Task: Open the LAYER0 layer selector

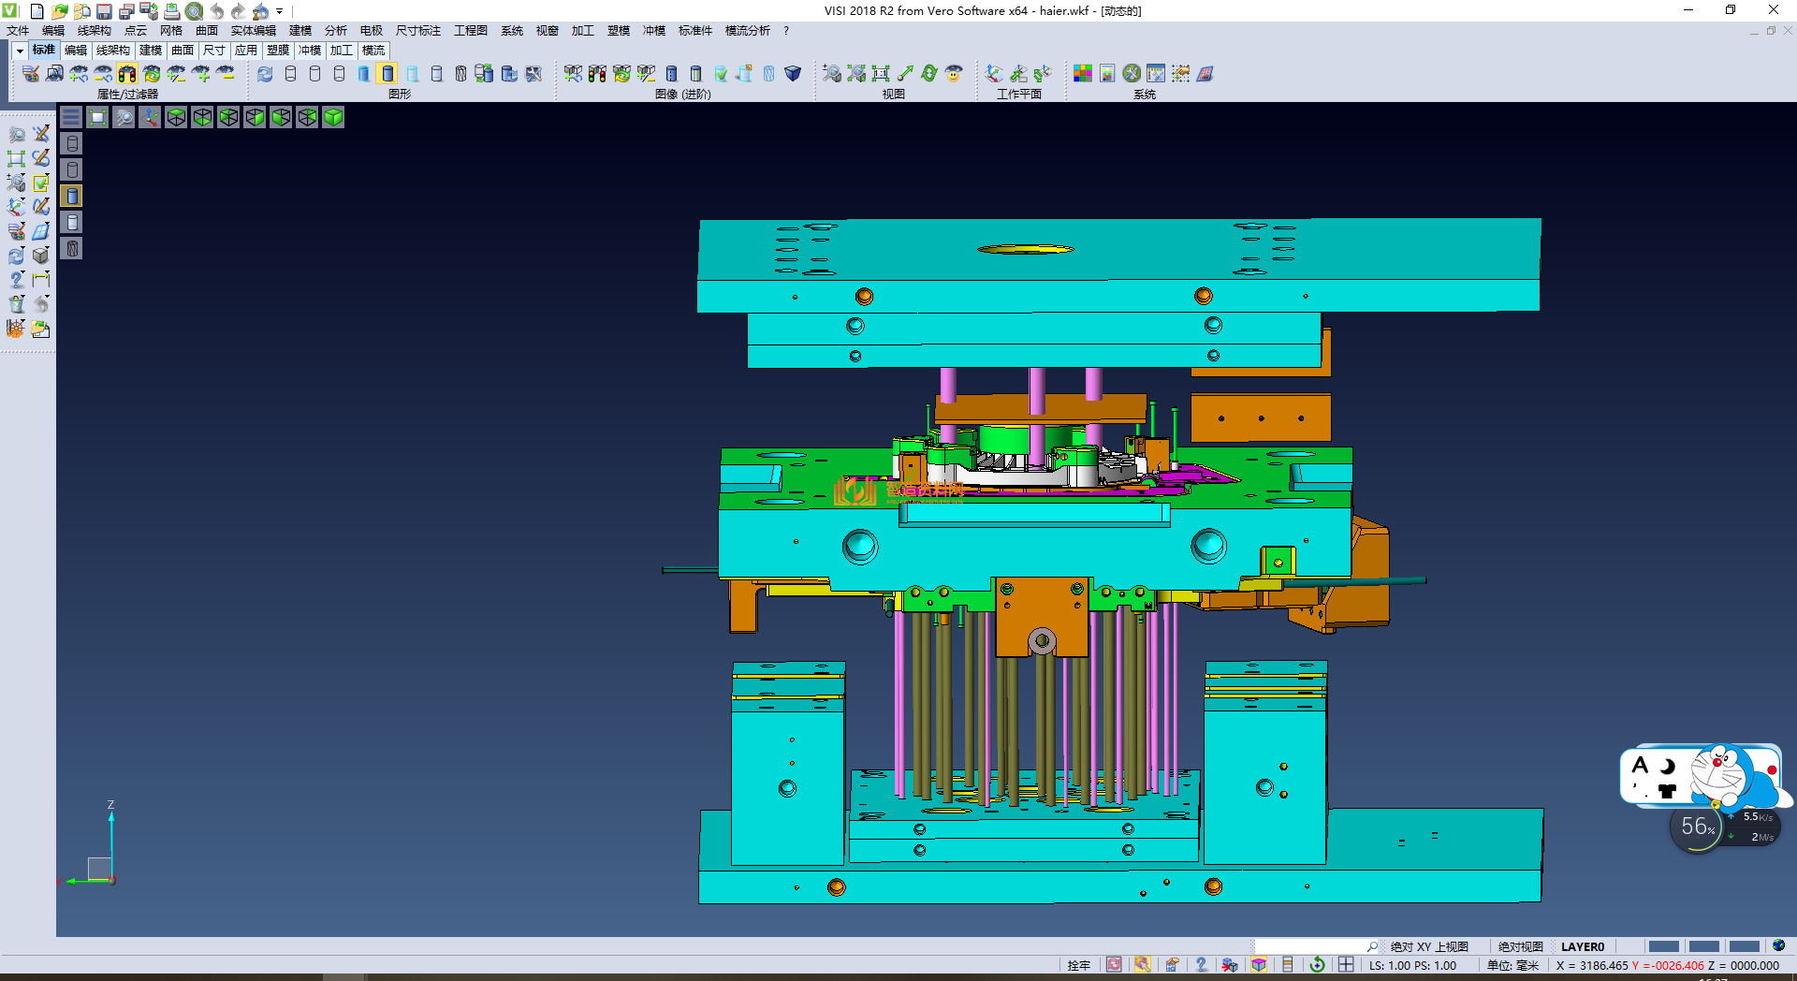Action: (1582, 946)
